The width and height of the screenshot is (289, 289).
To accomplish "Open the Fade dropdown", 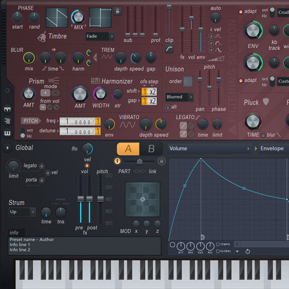I will [x=99, y=36].
